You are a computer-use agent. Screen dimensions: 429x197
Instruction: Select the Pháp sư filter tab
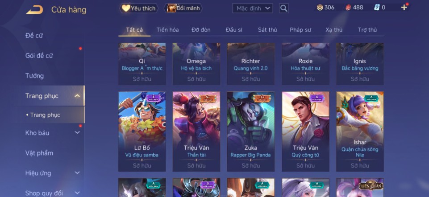pyautogui.click(x=300, y=30)
